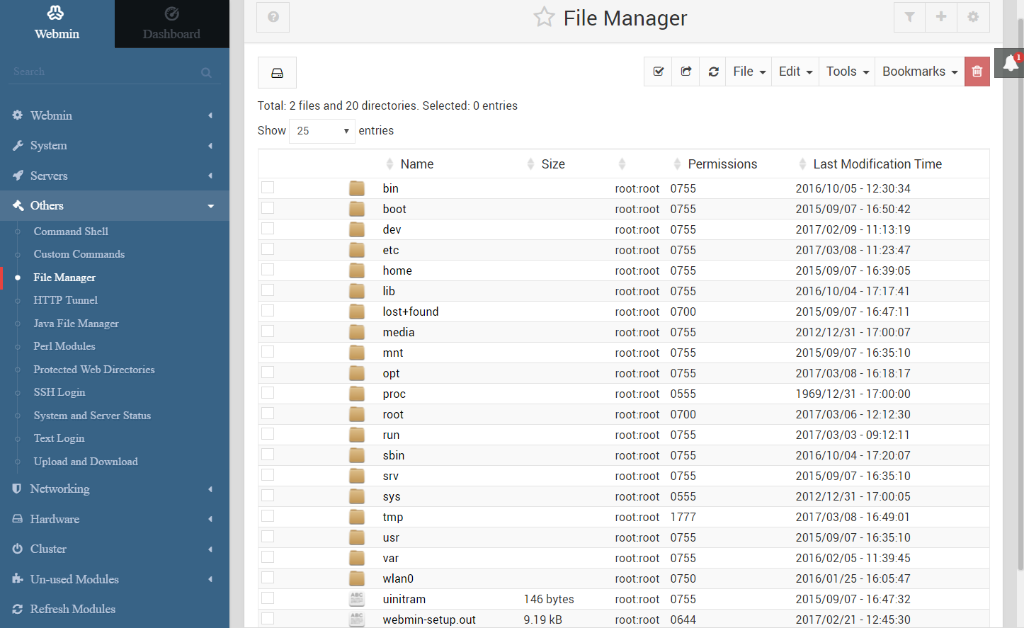Select the etc row checkbox
The width and height of the screenshot is (1024, 628).
(x=268, y=249)
